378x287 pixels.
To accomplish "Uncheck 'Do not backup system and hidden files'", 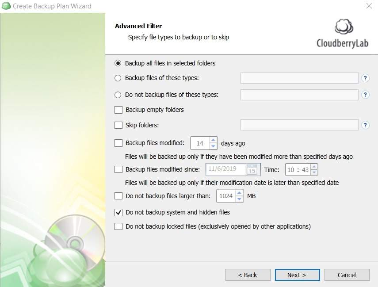I will point(118,212).
